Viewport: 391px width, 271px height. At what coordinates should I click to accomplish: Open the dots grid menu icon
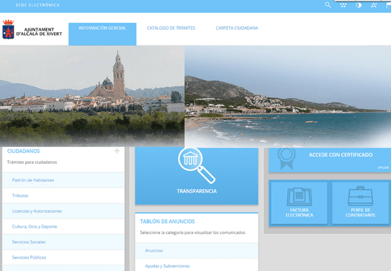pyautogui.click(x=343, y=5)
